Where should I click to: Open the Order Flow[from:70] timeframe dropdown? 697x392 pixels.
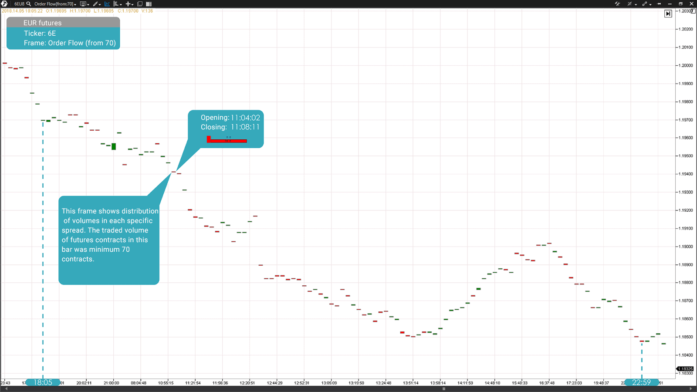pyautogui.click(x=55, y=4)
